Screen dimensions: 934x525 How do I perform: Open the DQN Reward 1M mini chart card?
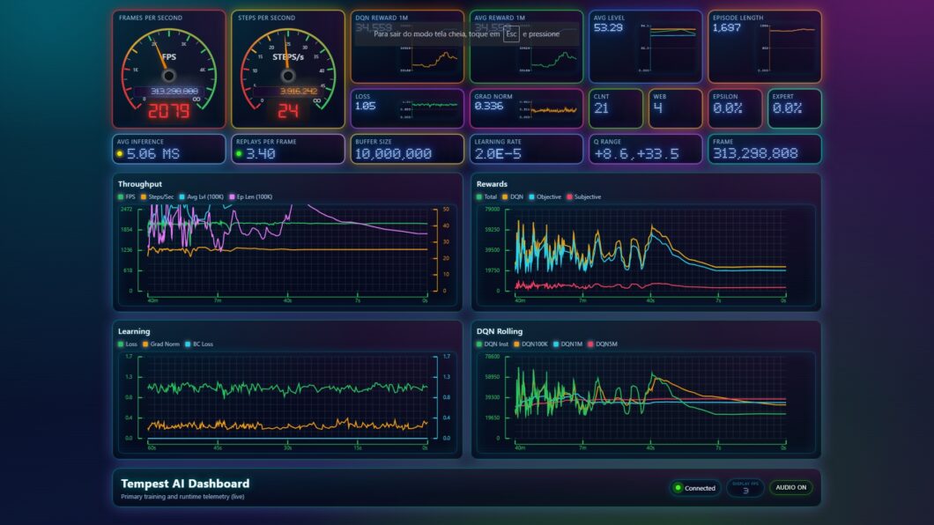click(x=407, y=47)
